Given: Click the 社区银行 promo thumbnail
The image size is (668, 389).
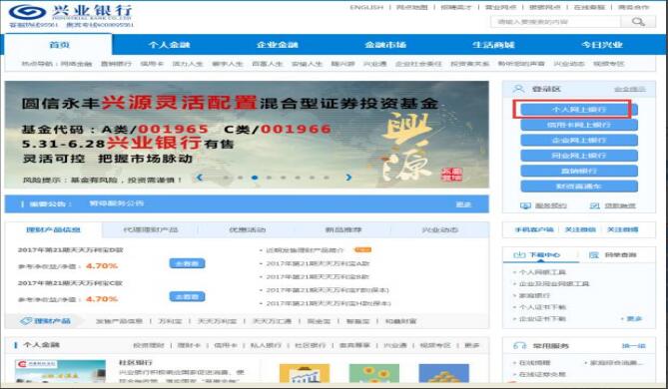Looking at the screenshot, I should pyautogui.click(x=60, y=372).
